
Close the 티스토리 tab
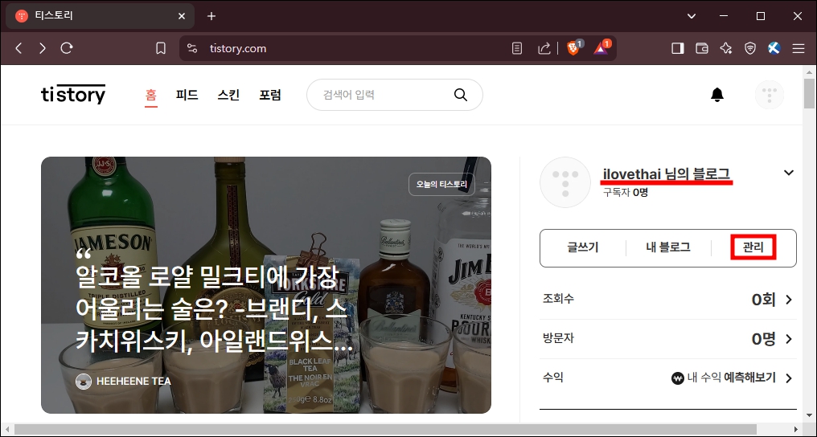[181, 16]
